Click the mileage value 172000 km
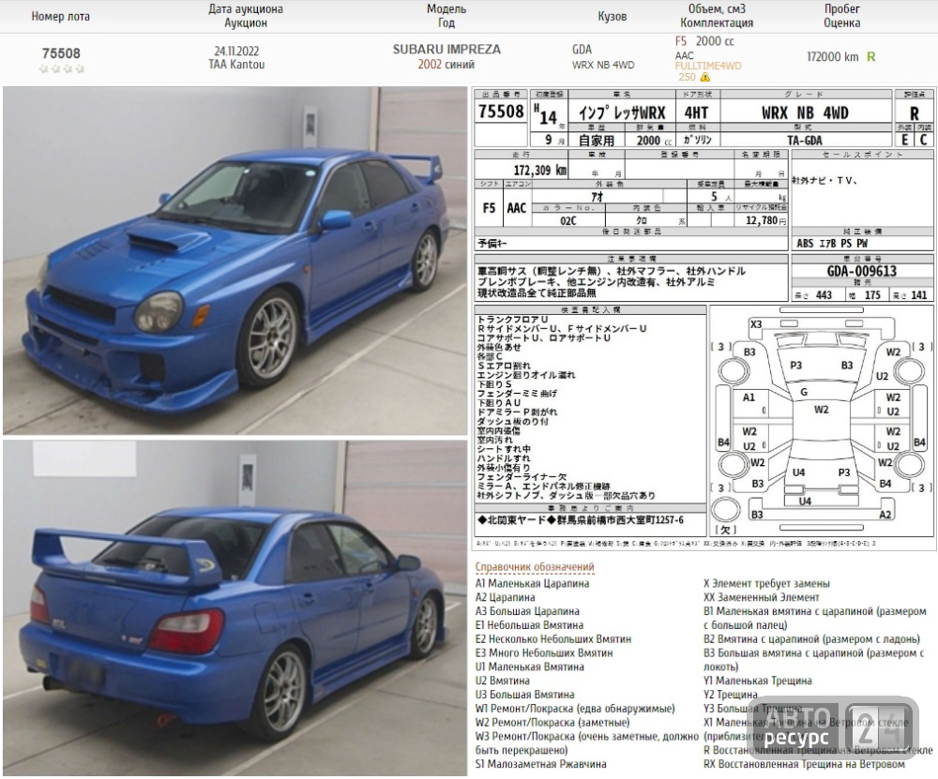 click(833, 57)
